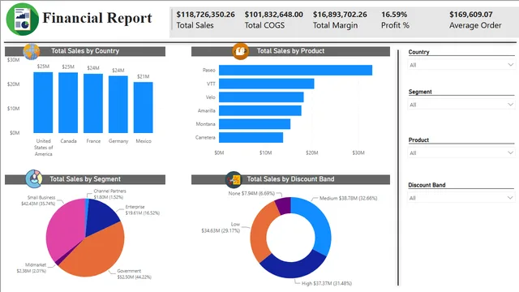This screenshot has height=292, width=519.
Task: Click the $169,609.07 Average Order card
Action: coord(475,19)
